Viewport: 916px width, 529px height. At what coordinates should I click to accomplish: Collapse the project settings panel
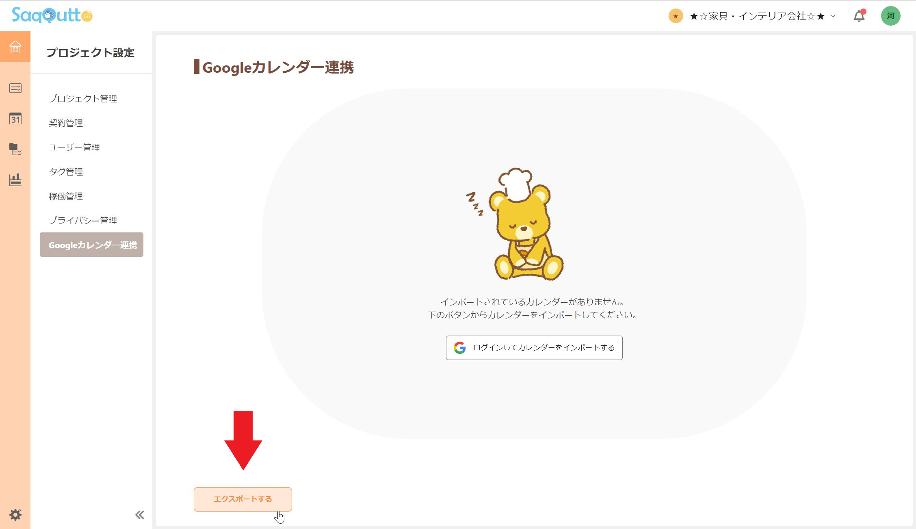[140, 514]
